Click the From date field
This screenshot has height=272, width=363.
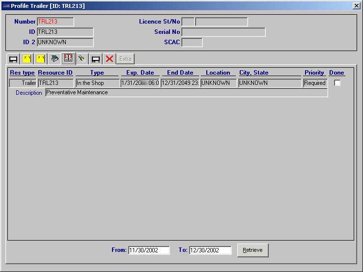[148, 250]
